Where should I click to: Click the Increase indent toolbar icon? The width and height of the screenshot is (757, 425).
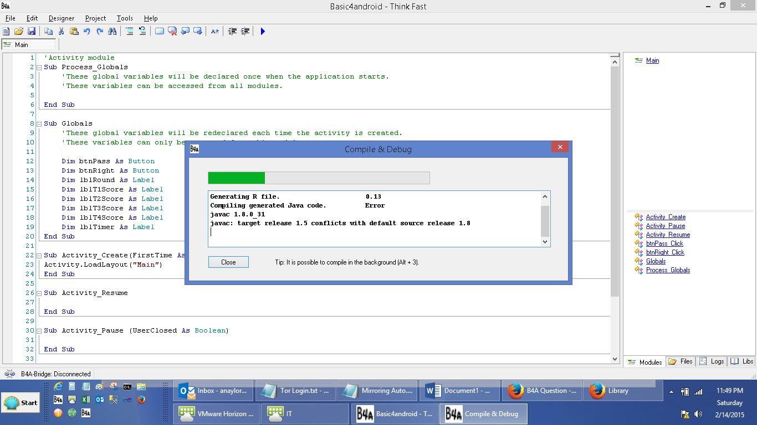(x=245, y=32)
